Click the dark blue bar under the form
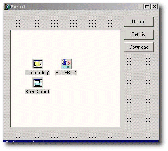The image size is (168, 151). tap(81, 141)
